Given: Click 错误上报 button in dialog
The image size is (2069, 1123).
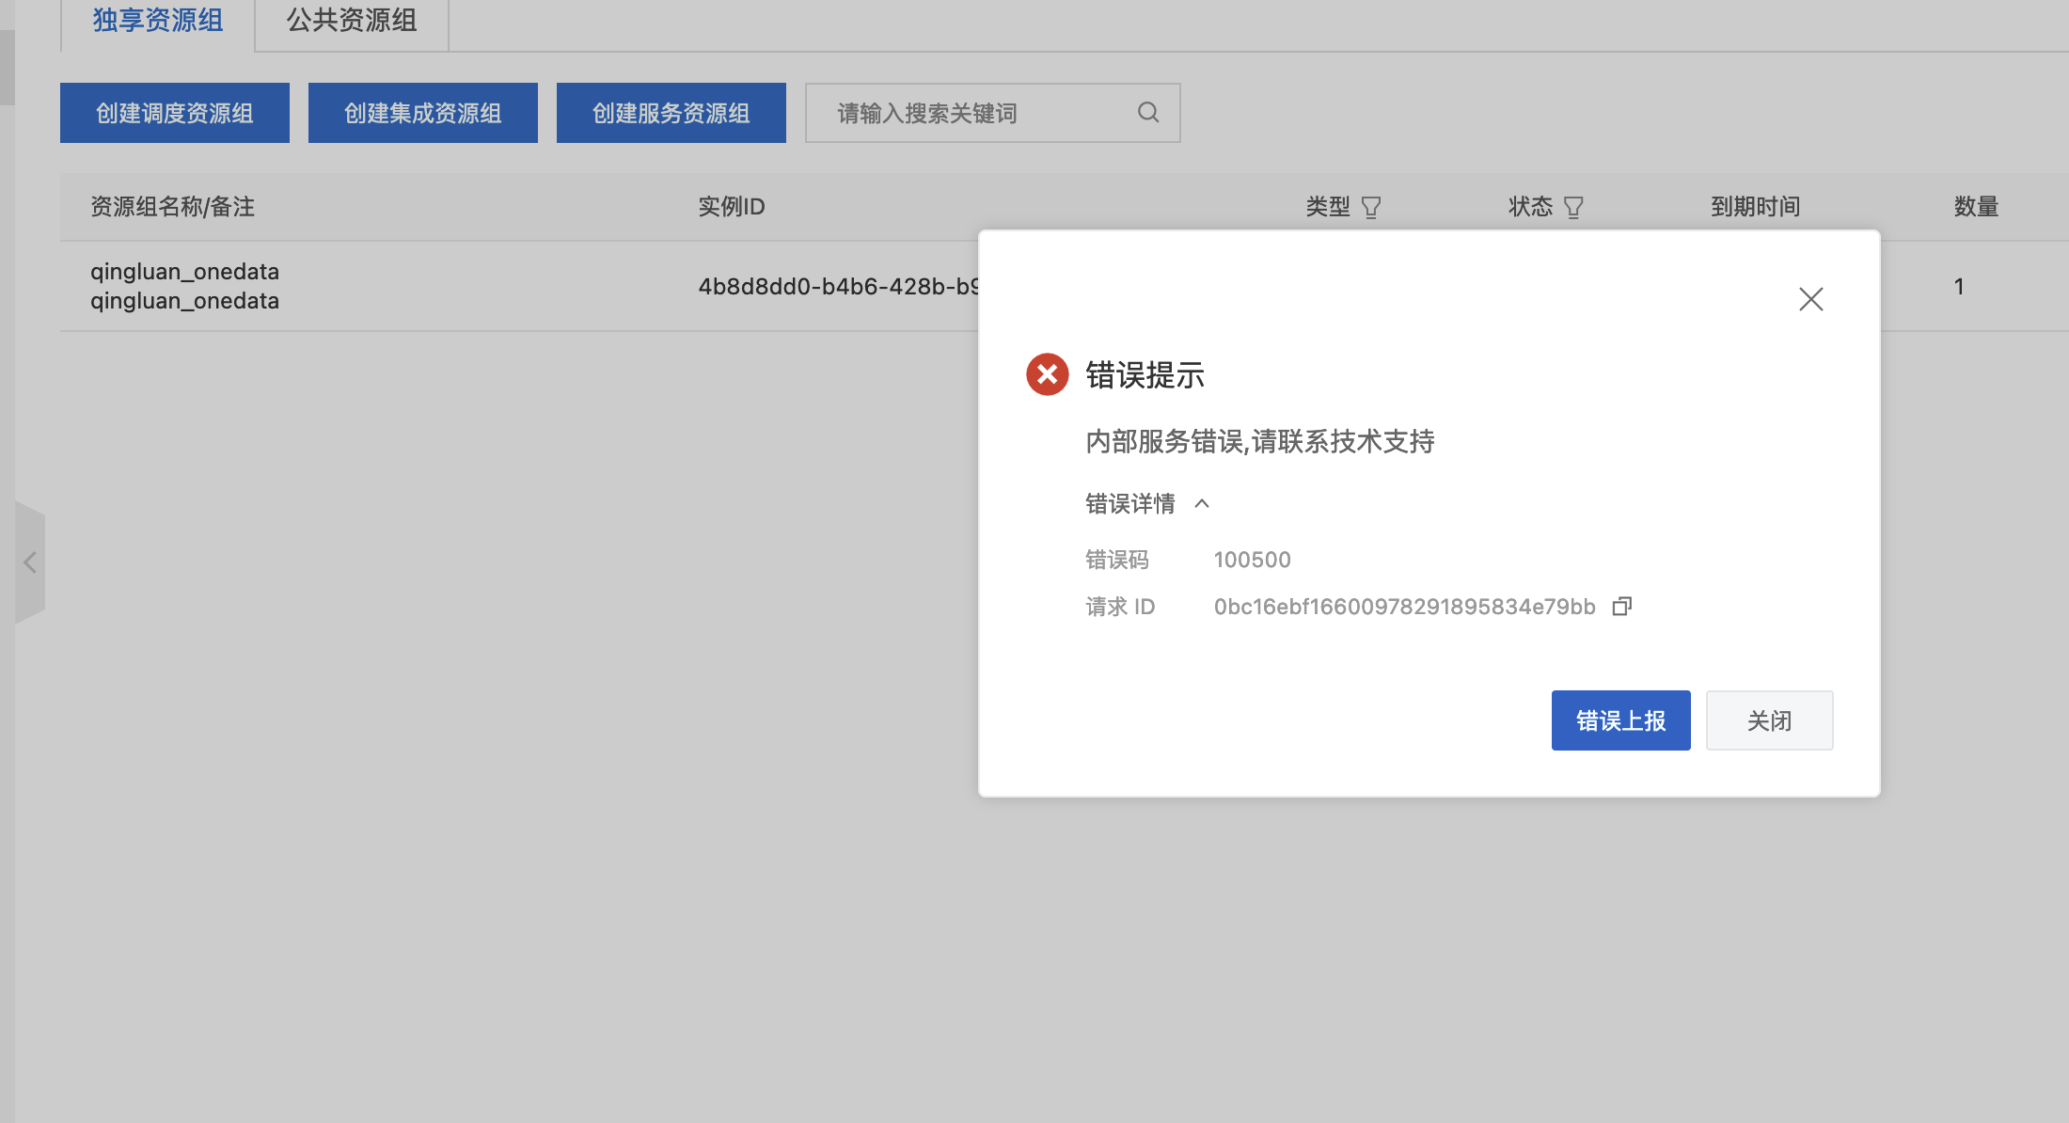Looking at the screenshot, I should [1621, 720].
